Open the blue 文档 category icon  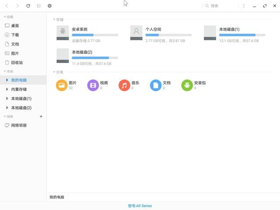156,85
